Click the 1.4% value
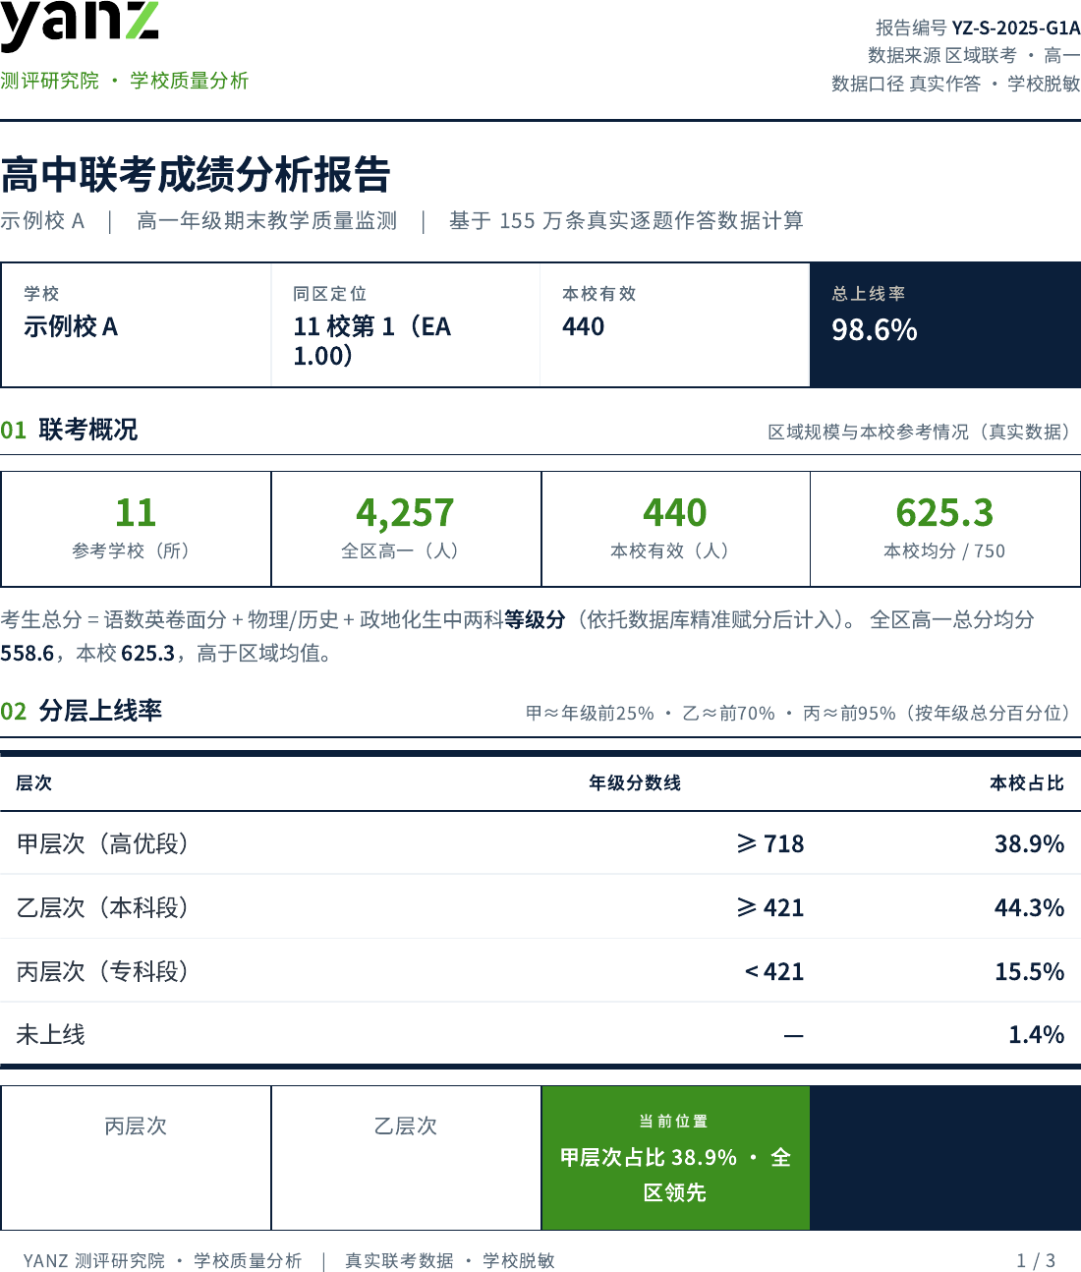This screenshot has width=1081, height=1272. [x=1037, y=1034]
